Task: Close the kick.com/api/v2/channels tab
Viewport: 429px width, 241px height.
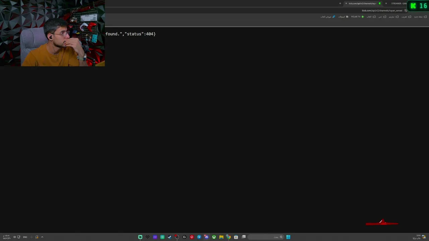Action: pos(346,3)
